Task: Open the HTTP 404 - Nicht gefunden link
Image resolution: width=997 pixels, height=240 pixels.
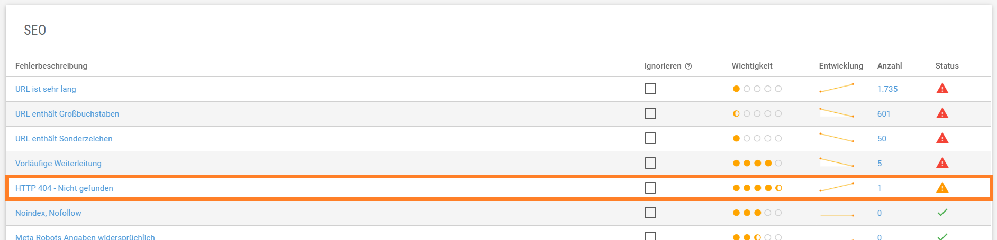Action: [64, 188]
